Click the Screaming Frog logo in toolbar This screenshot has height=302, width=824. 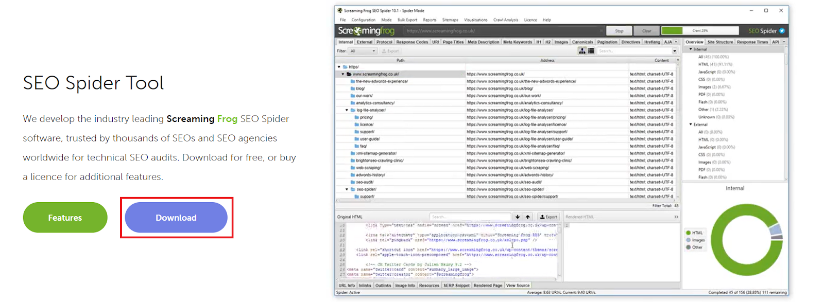366,31
